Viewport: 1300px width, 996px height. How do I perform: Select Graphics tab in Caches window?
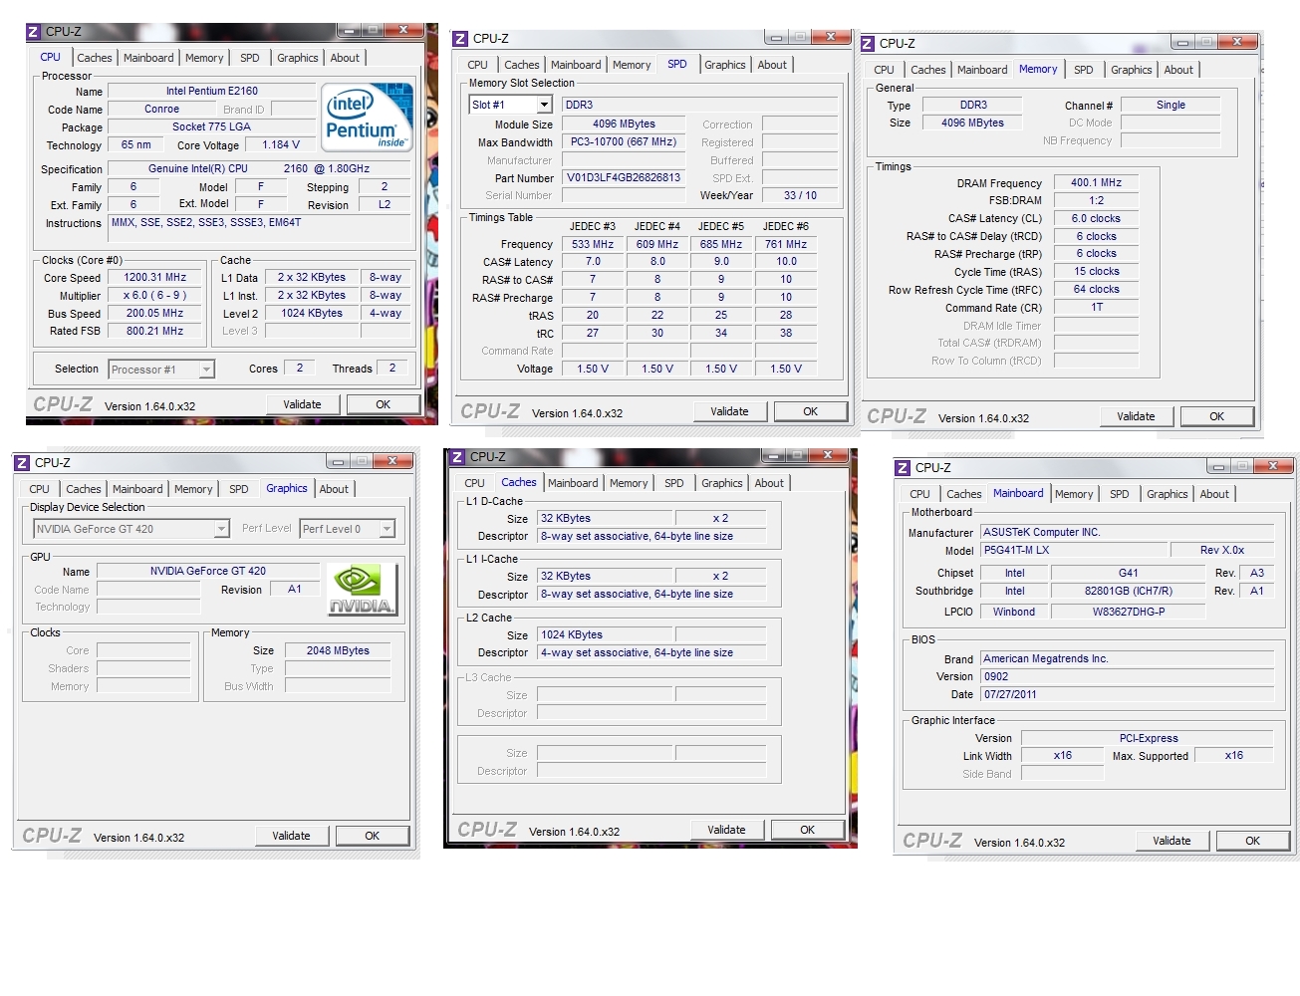tap(722, 483)
